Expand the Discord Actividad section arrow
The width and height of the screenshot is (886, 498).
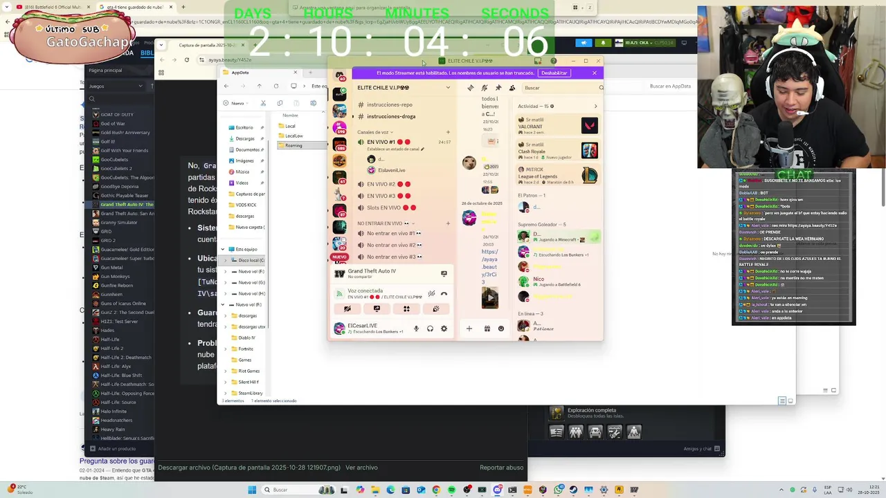tap(595, 107)
